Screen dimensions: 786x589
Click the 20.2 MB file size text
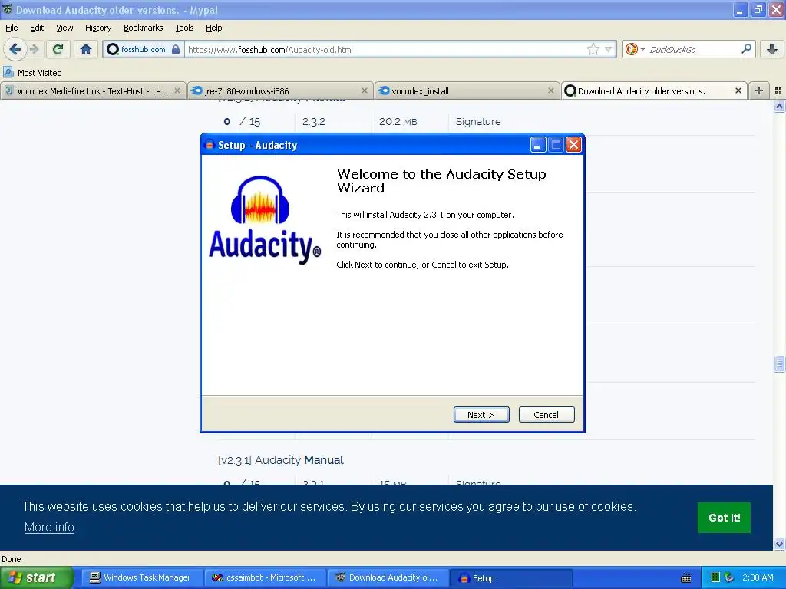click(x=398, y=121)
